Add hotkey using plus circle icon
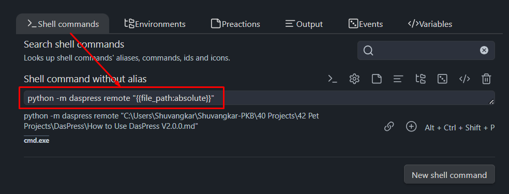 click(411, 127)
